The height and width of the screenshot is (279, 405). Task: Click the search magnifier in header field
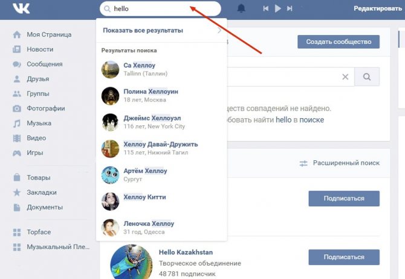[107, 9]
